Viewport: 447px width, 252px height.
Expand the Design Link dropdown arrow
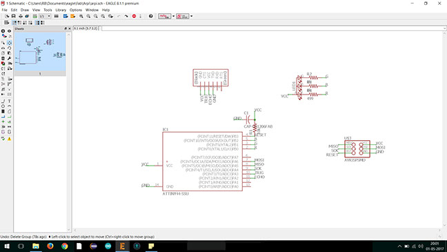[173, 17]
